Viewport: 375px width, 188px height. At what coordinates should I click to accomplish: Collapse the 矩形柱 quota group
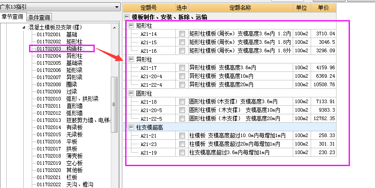[x=131, y=25]
